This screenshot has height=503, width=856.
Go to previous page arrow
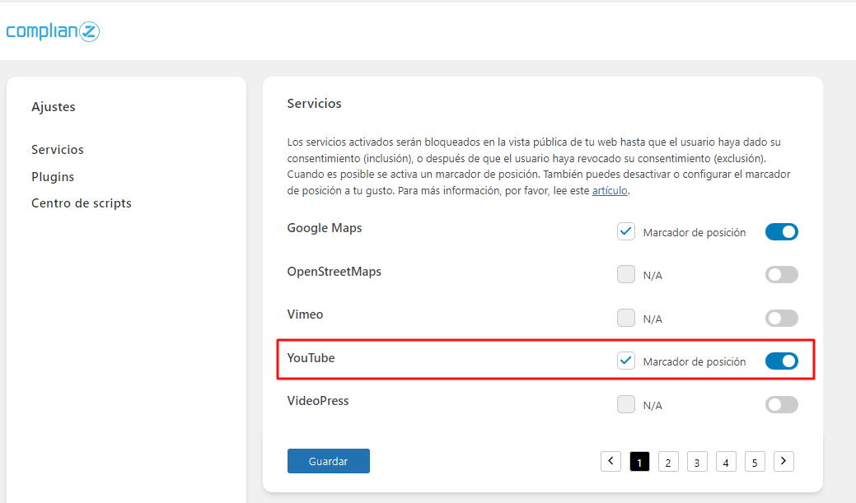pyautogui.click(x=610, y=462)
